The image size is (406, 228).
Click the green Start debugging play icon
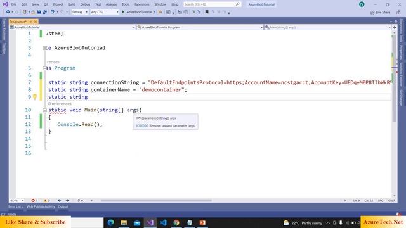pyautogui.click(x=123, y=12)
